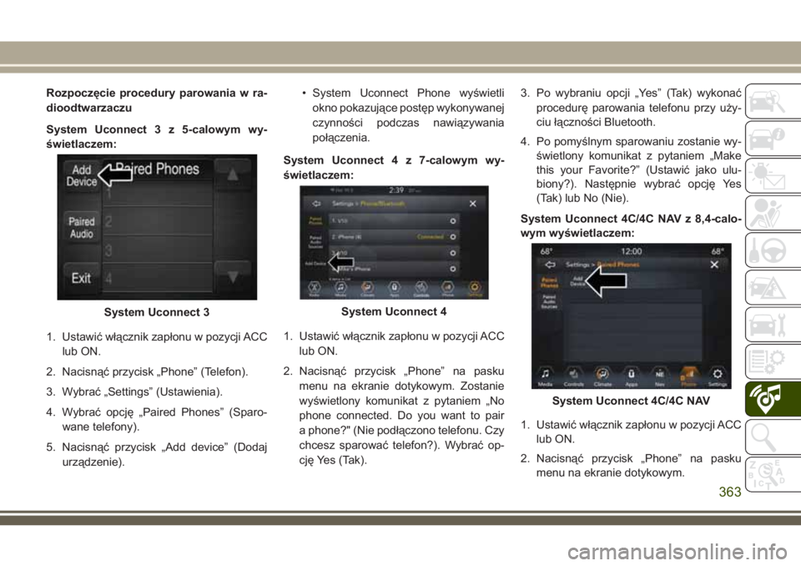Tap Phone icon in Uconnect 4 bottom bar
This screenshot has height=566, width=801.
(447, 289)
